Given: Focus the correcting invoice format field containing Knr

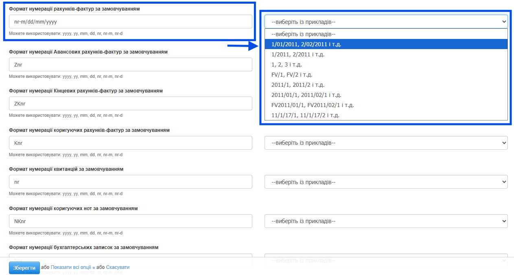Looking at the screenshot, I should (130, 143).
